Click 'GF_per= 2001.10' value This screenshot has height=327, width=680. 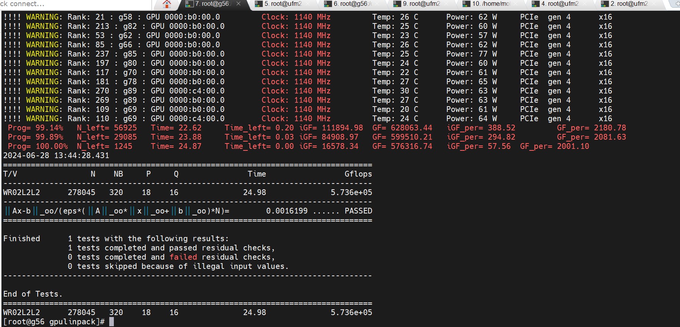click(x=555, y=146)
